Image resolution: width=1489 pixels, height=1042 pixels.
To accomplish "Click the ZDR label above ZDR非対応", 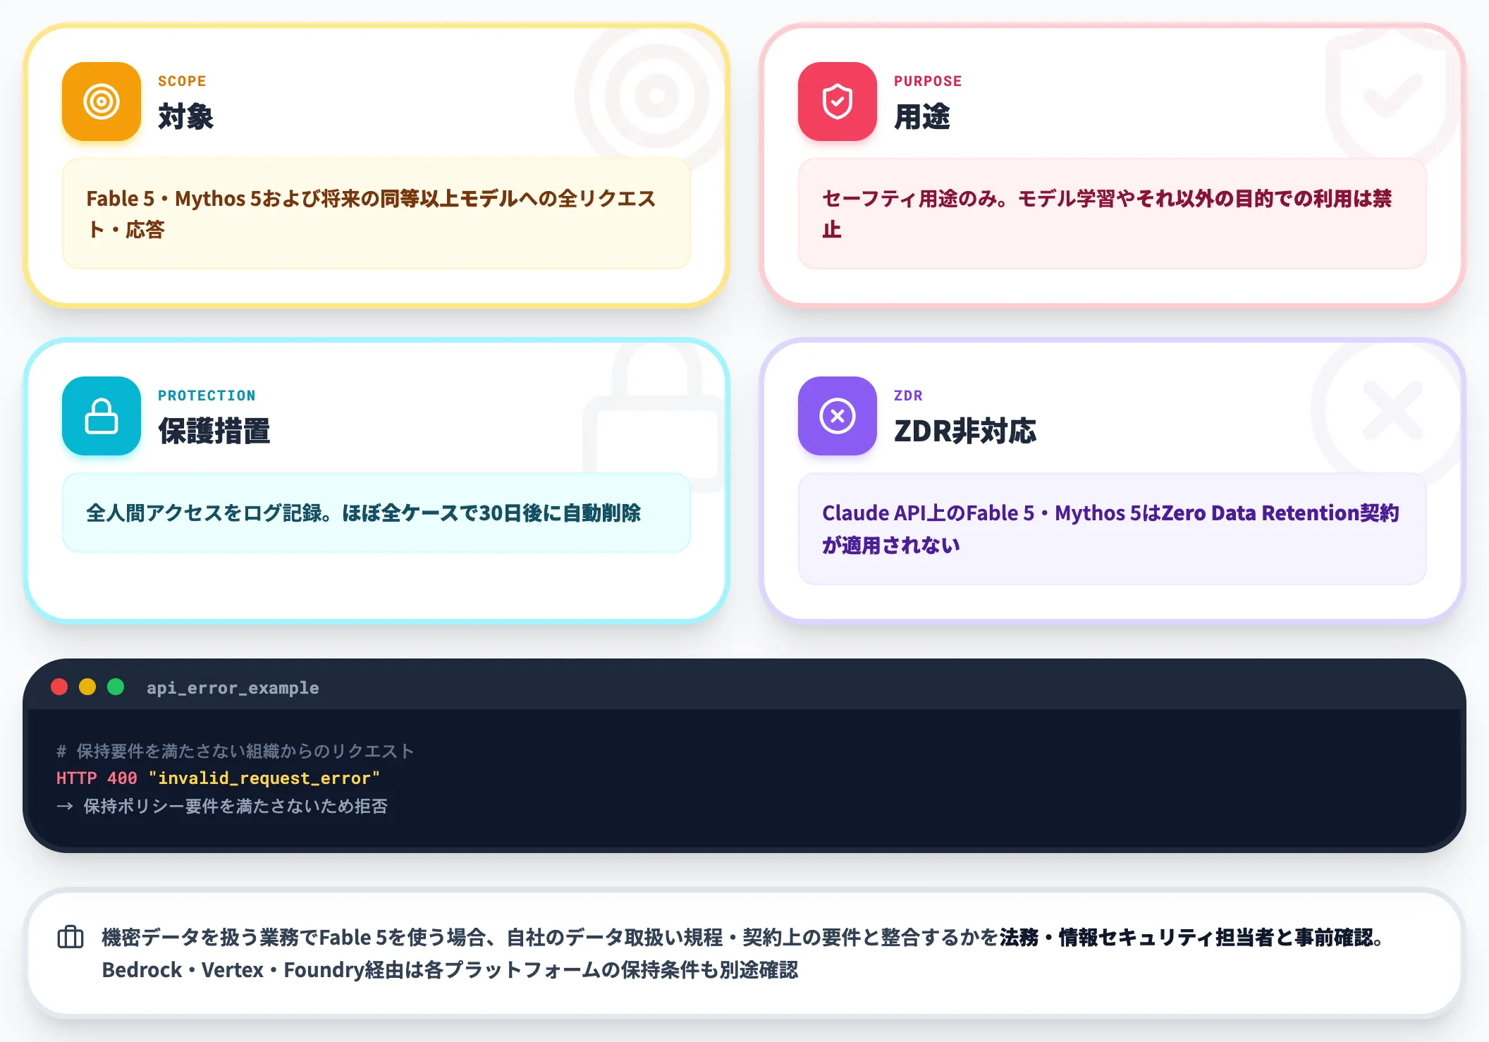I will pos(908,396).
